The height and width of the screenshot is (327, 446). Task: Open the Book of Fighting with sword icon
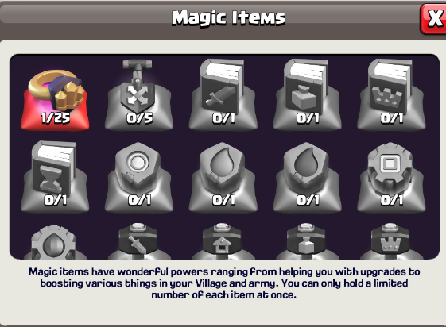[x=223, y=94]
